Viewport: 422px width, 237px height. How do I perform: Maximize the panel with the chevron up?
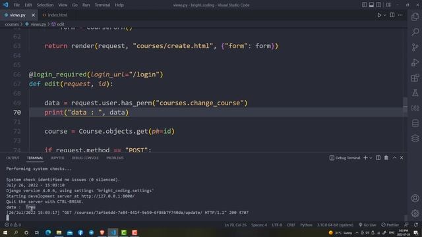pyautogui.click(x=394, y=158)
